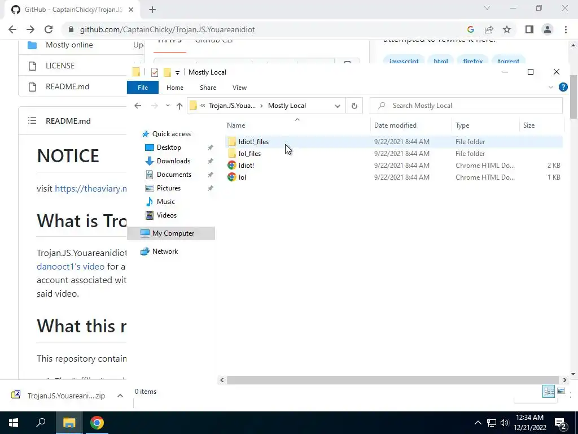Open the LICENSE file in GitHub

coord(60,66)
